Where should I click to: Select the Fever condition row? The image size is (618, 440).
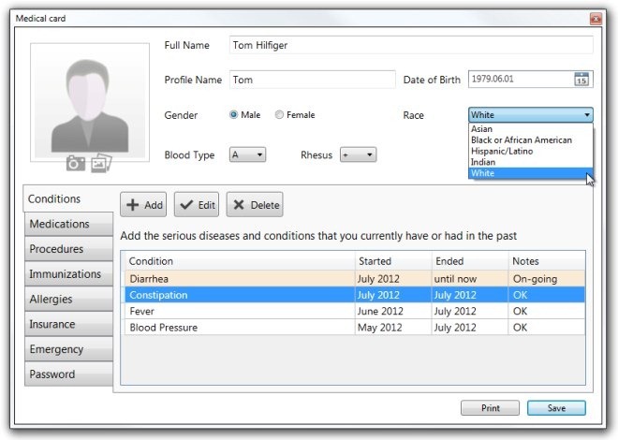click(x=355, y=311)
